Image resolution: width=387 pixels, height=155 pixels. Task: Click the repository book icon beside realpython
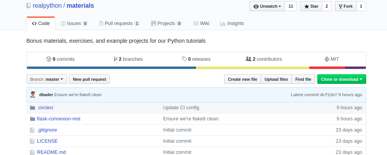[x=28, y=6]
